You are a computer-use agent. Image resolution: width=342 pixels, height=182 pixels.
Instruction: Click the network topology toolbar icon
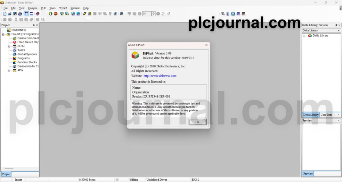[121, 14]
